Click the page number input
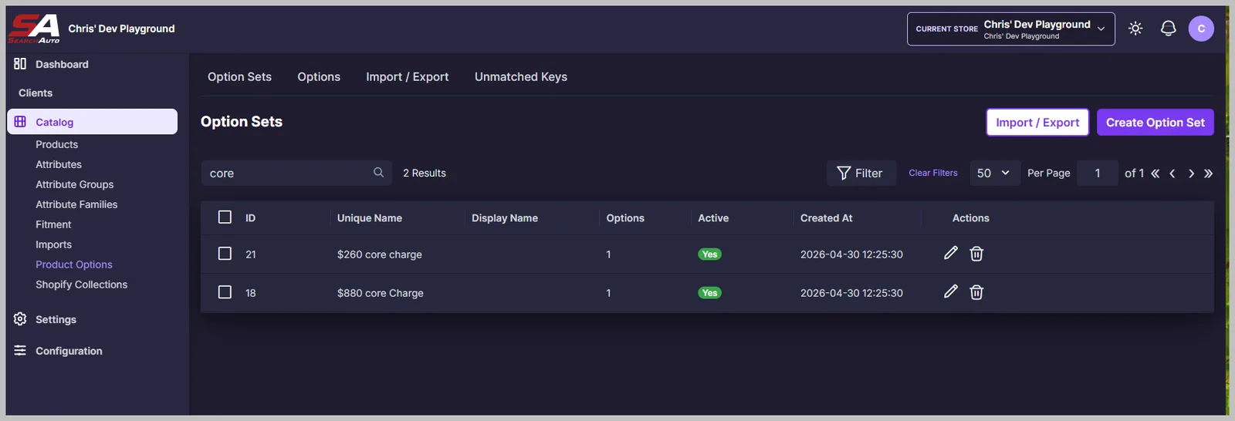Image resolution: width=1235 pixels, height=421 pixels. [x=1097, y=173]
